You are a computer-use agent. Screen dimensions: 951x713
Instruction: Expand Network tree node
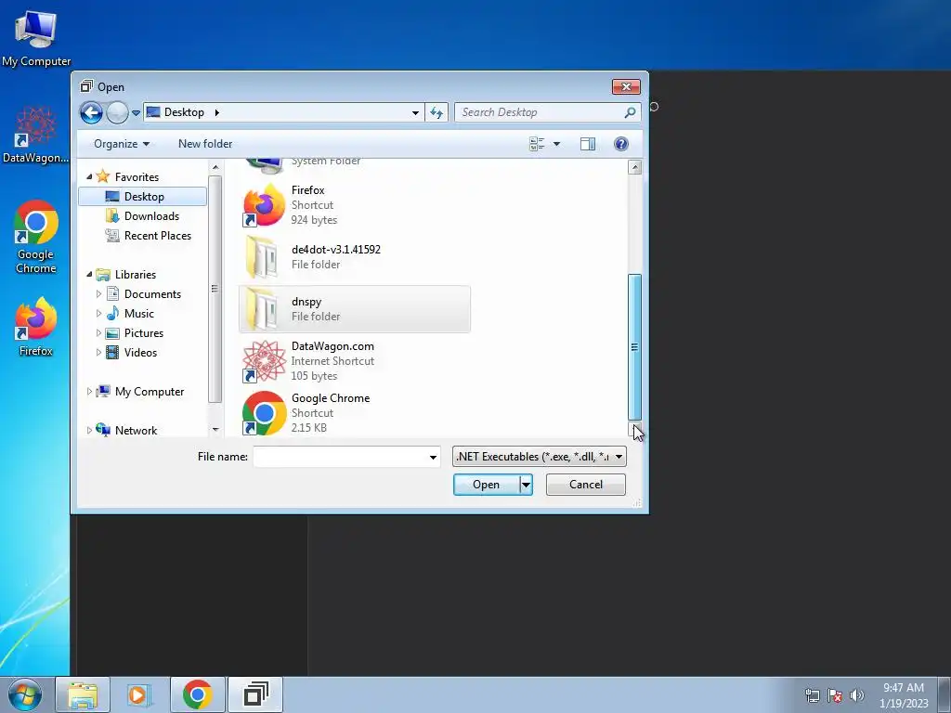tap(89, 431)
